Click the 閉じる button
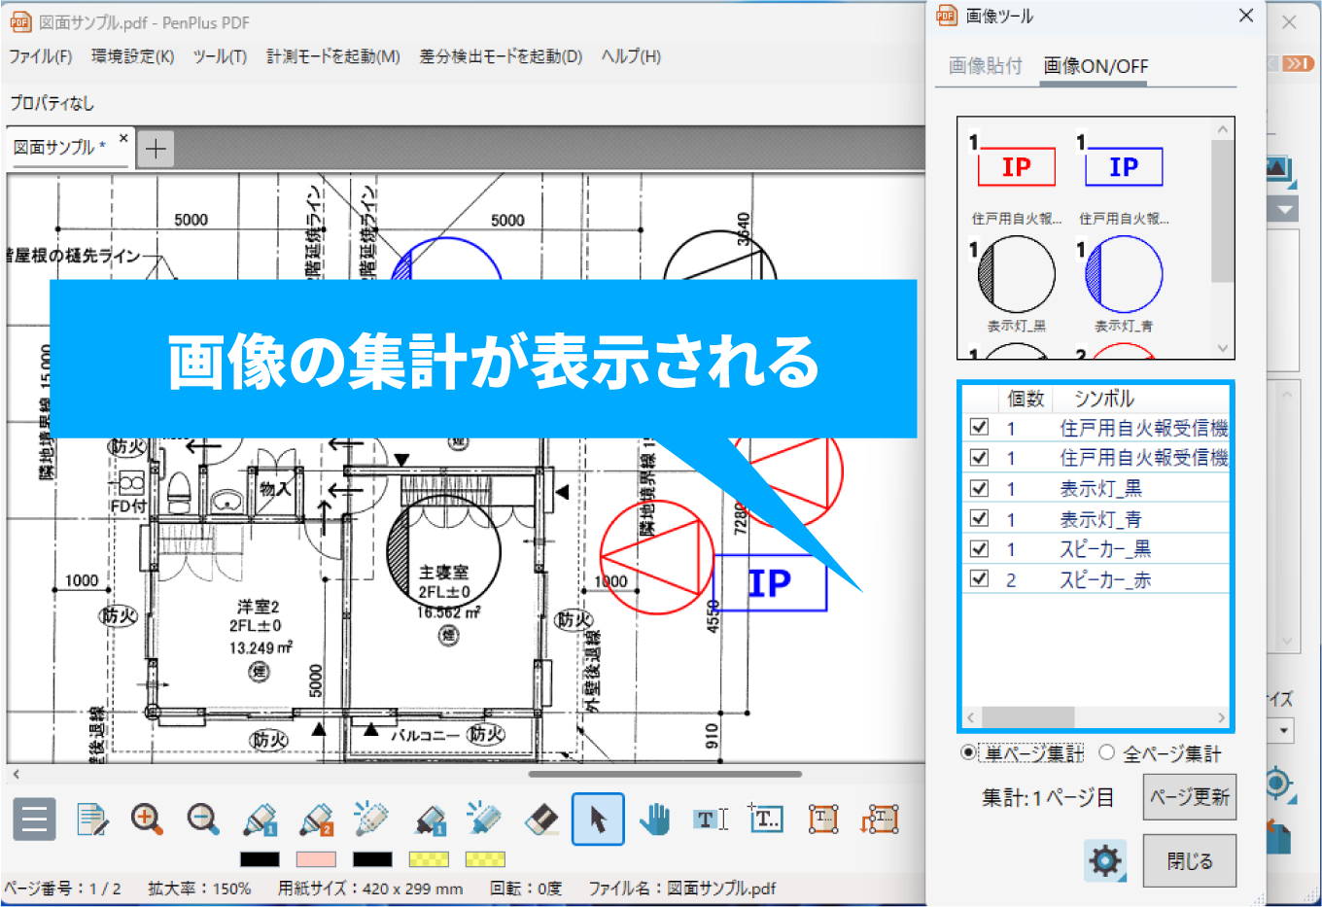Image resolution: width=1322 pixels, height=907 pixels. [x=1190, y=861]
